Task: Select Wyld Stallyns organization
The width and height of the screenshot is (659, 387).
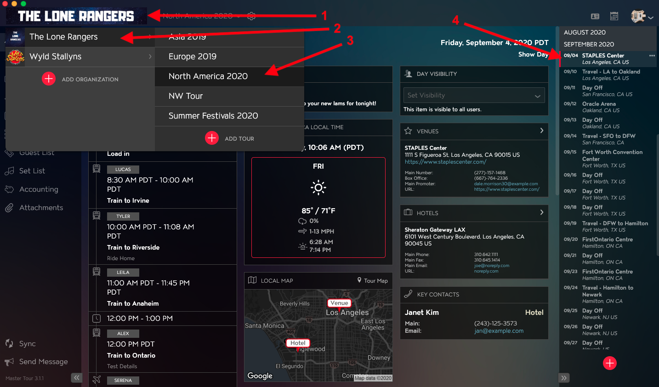Action: tap(80, 57)
